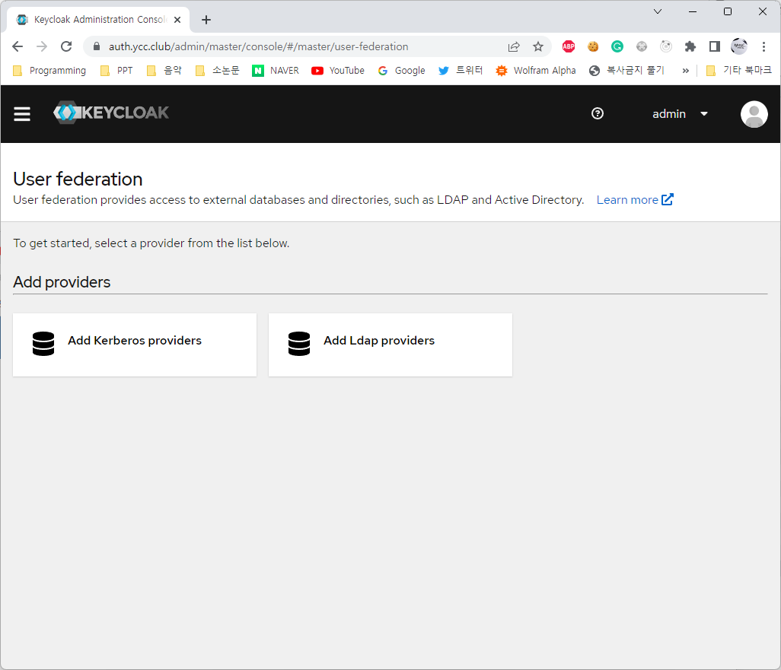Open the Chrome extensions puzzle icon
Image resolution: width=781 pixels, height=670 pixels.
coord(690,46)
